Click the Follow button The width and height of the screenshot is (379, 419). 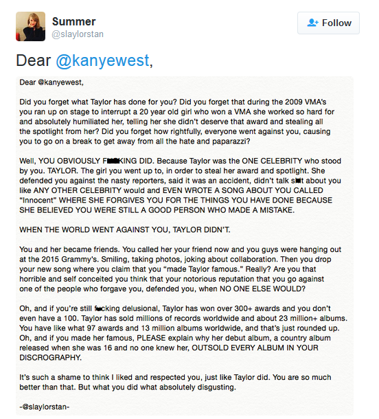328,23
